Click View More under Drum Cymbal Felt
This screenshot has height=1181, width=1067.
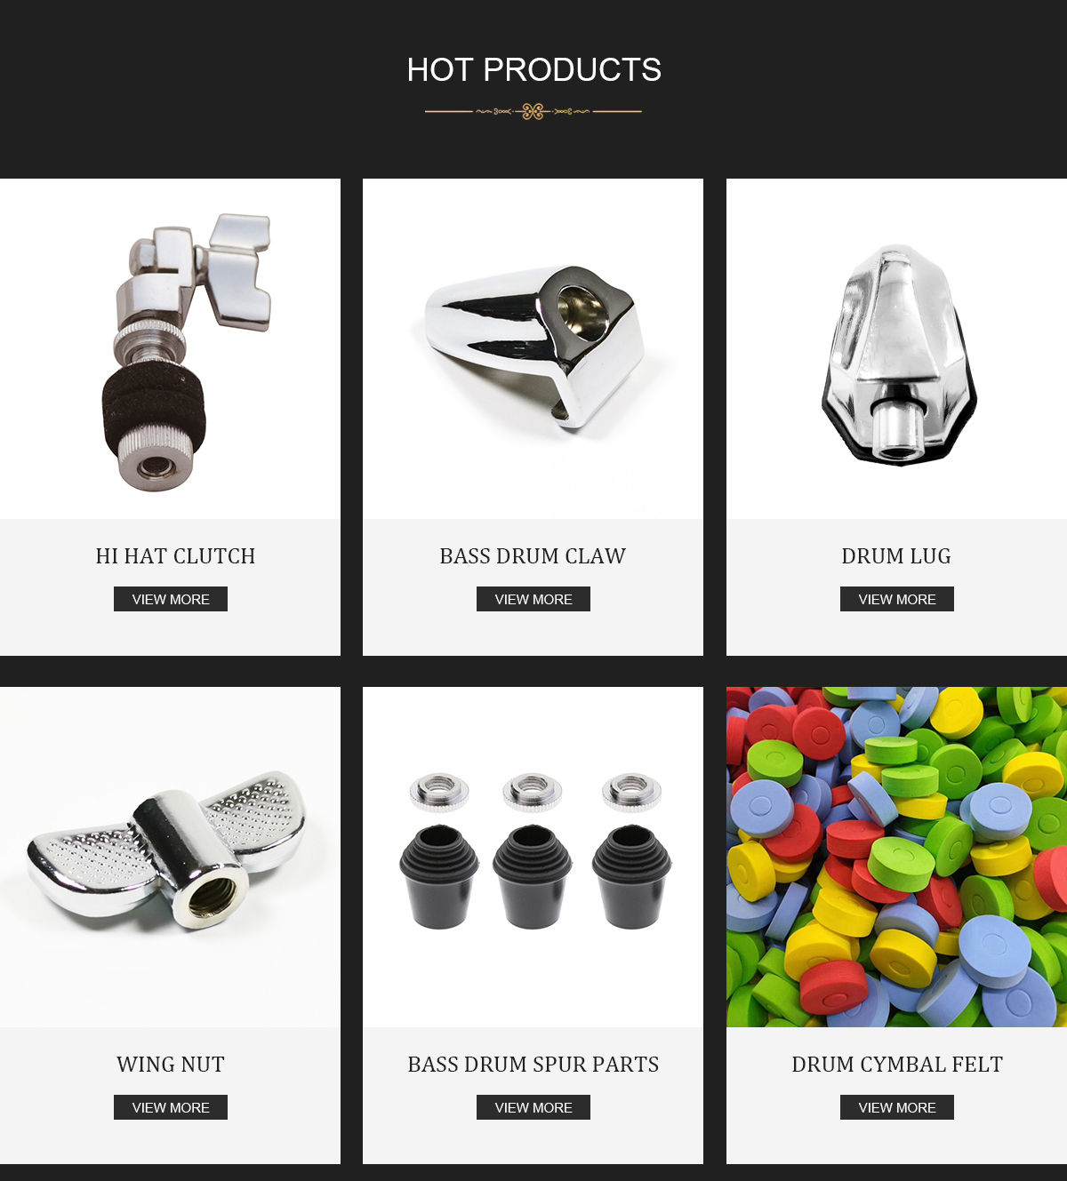(x=897, y=1107)
